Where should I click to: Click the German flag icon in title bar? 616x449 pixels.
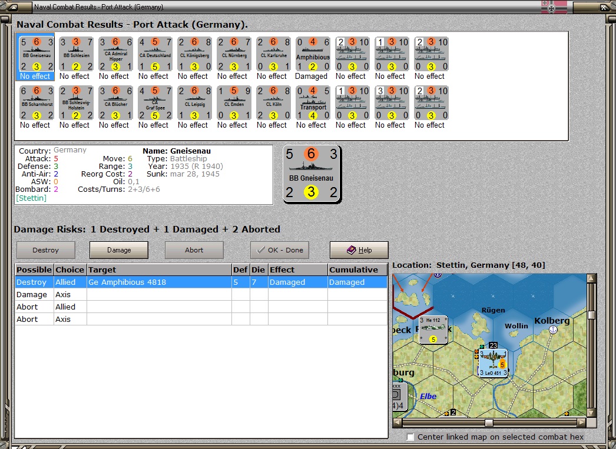[554, 6]
